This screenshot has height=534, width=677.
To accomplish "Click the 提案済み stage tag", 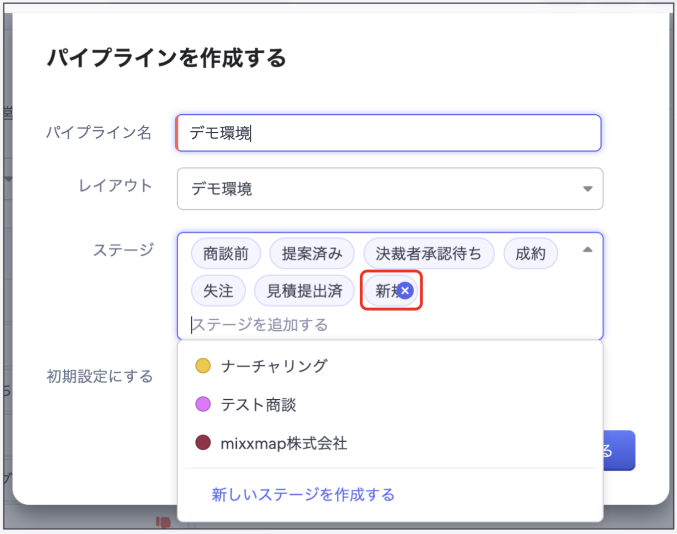I will pos(311,254).
